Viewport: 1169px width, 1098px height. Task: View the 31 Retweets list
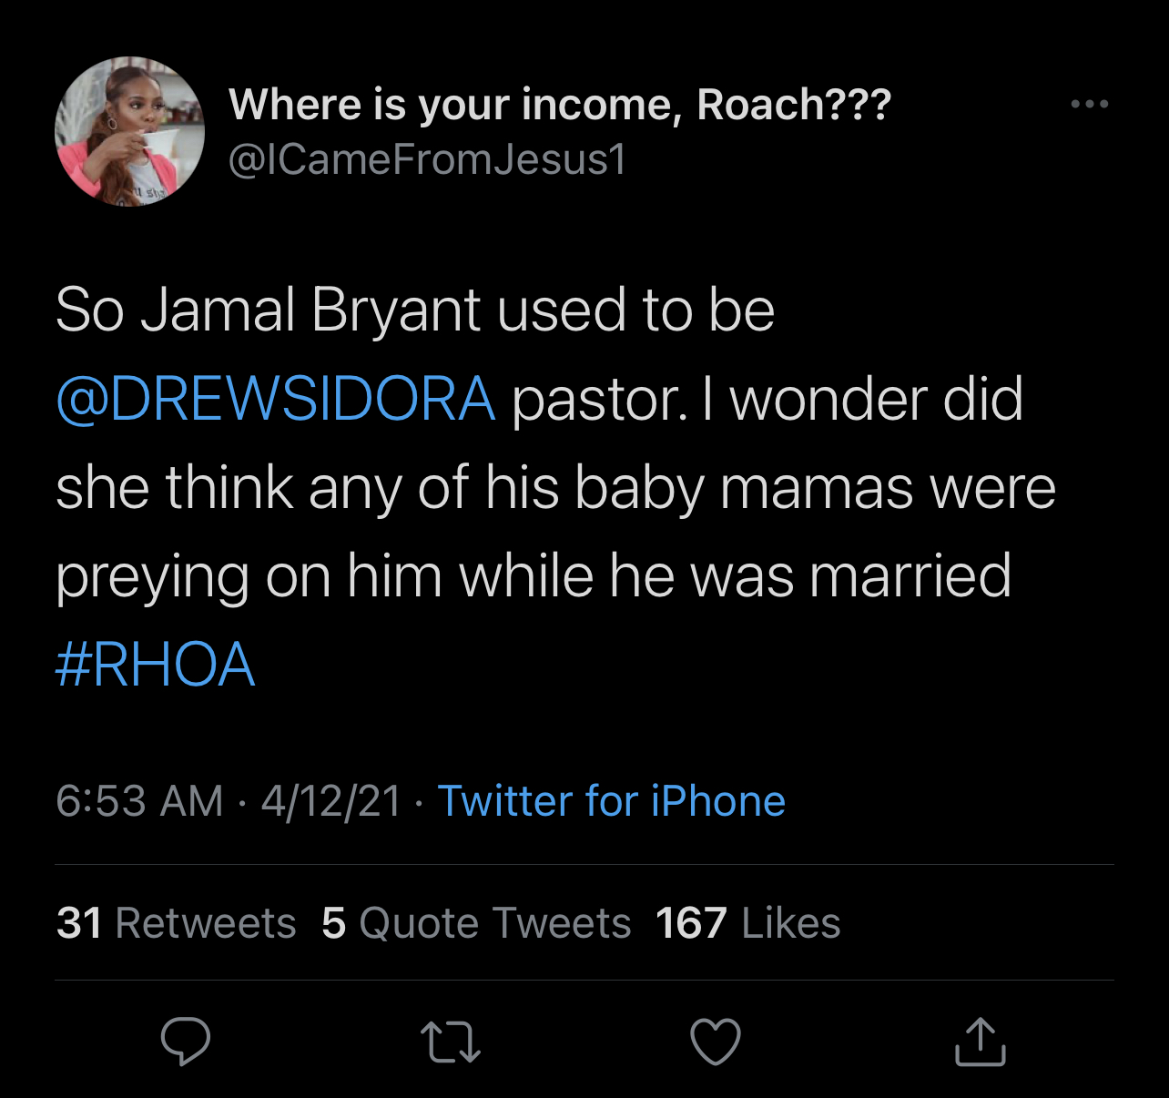(176, 923)
